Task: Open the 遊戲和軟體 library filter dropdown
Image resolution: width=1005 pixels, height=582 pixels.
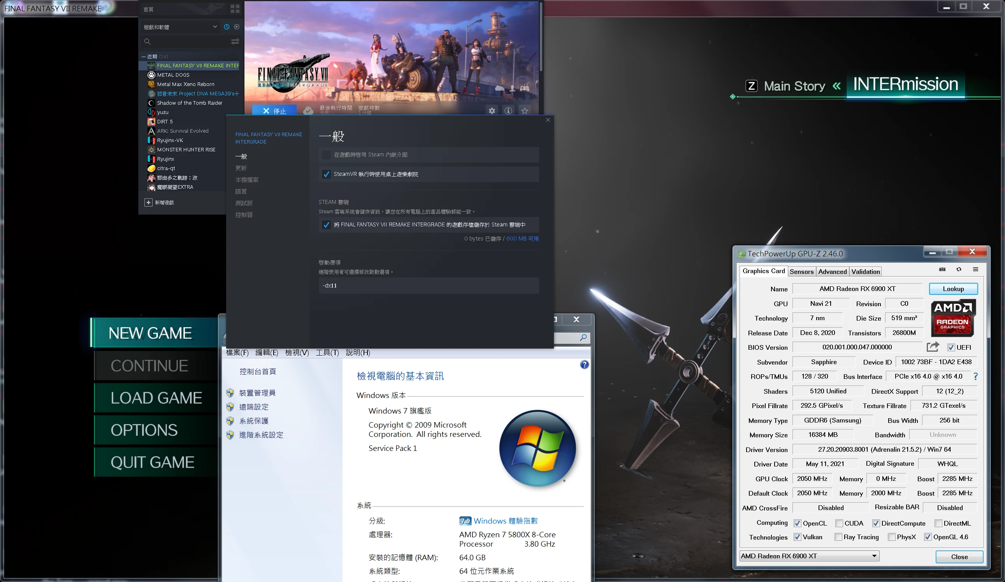Action: pyautogui.click(x=214, y=27)
